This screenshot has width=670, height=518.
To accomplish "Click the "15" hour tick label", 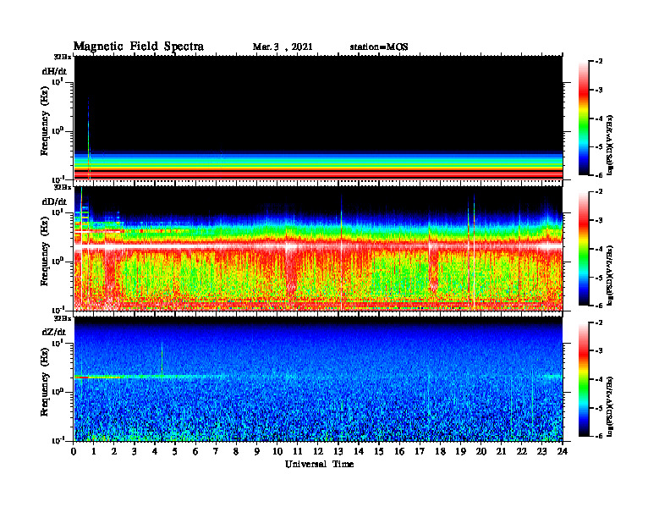I will tap(379, 451).
